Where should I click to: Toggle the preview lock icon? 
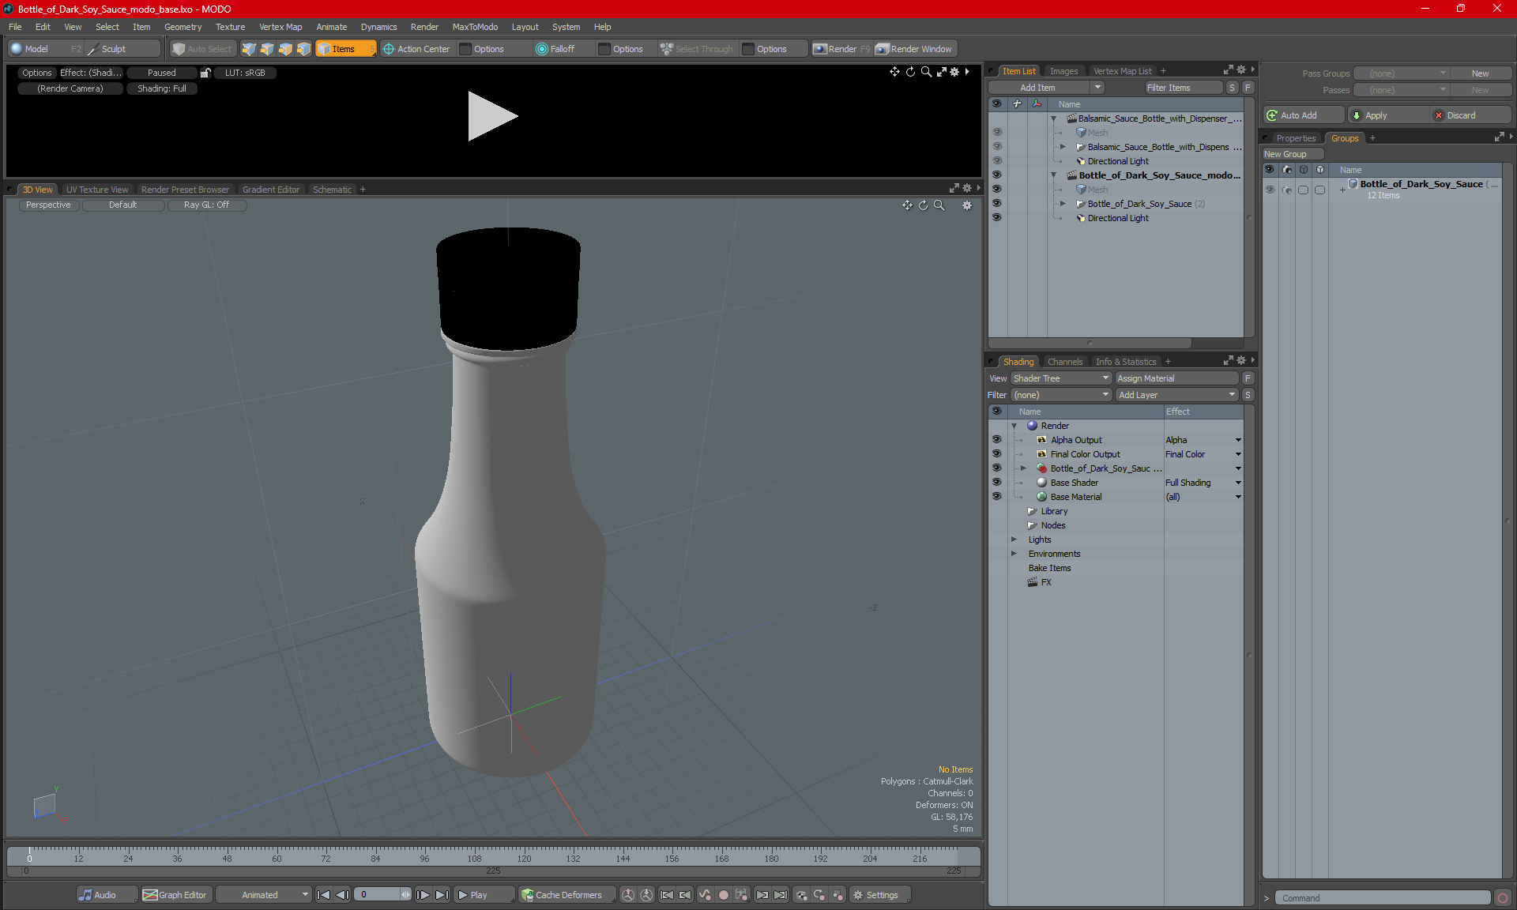205,73
